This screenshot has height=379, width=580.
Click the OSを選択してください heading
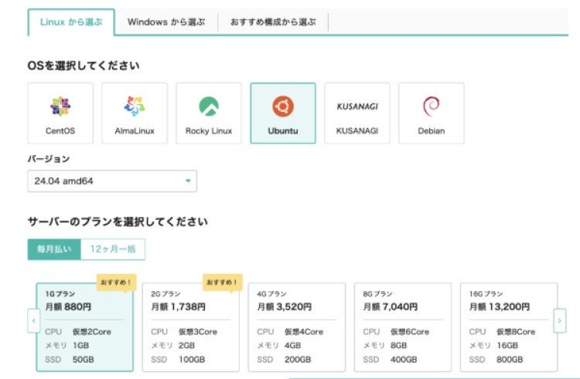(x=84, y=66)
